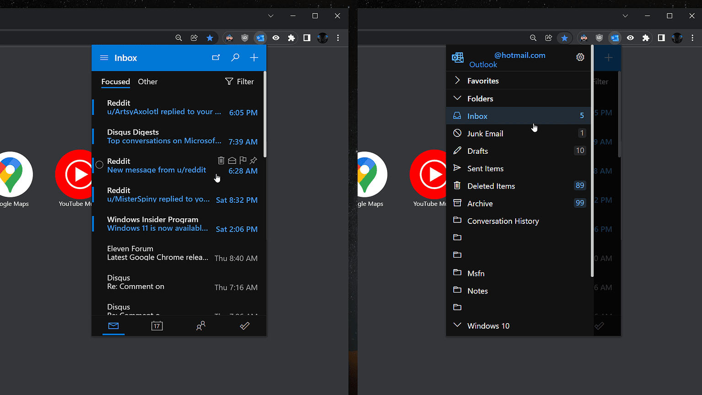This screenshot has height=395, width=702.
Task: Select the Mail icon in bottom navigation
Action: [113, 325]
